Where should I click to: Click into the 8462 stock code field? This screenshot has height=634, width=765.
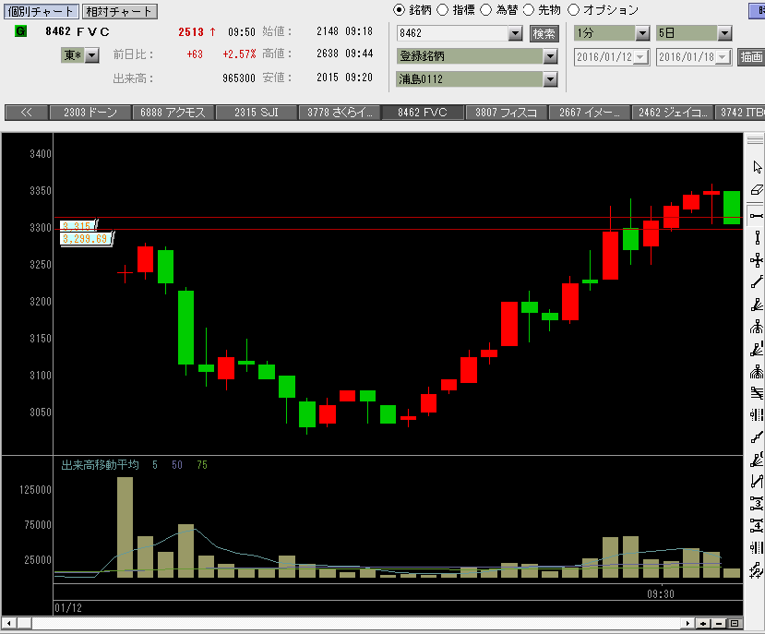click(453, 33)
